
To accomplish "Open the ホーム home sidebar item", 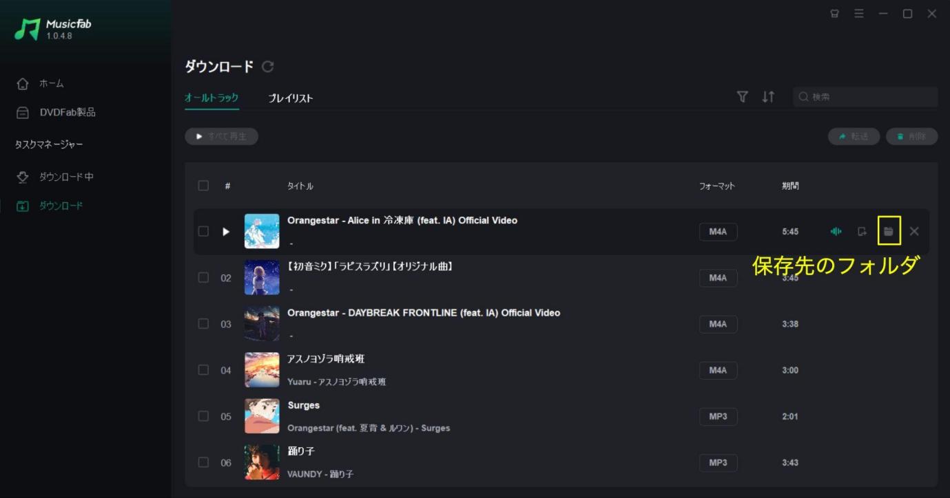I will 41,83.
